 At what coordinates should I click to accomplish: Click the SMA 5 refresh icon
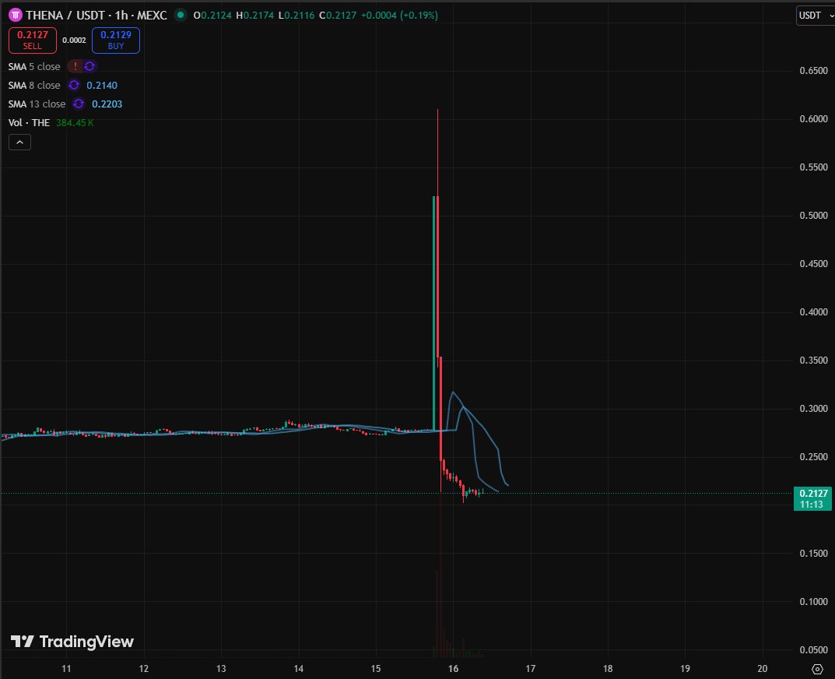click(x=89, y=66)
